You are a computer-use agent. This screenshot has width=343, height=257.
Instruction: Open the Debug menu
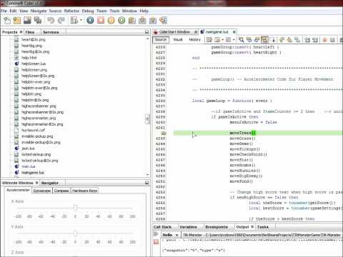88,11
